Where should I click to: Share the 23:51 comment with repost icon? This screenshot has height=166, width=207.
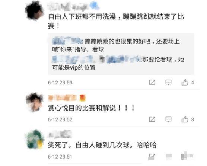[x=152, y=157]
